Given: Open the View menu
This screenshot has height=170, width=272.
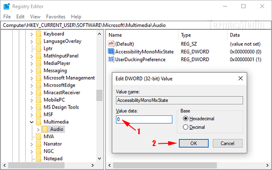Looking at the screenshot, I should click(35, 17).
